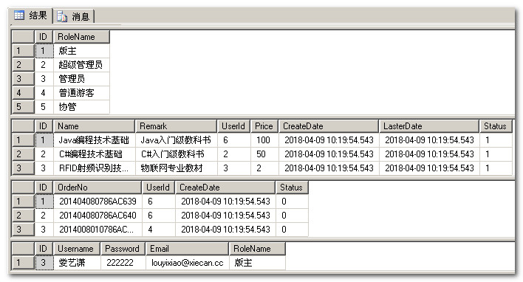
Task: Select the price cell with value 100
Action: click(264, 140)
